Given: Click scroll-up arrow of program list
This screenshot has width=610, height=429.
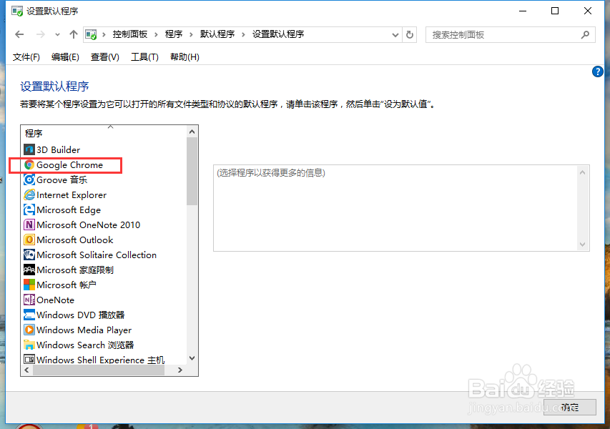Looking at the screenshot, I should click(x=192, y=132).
